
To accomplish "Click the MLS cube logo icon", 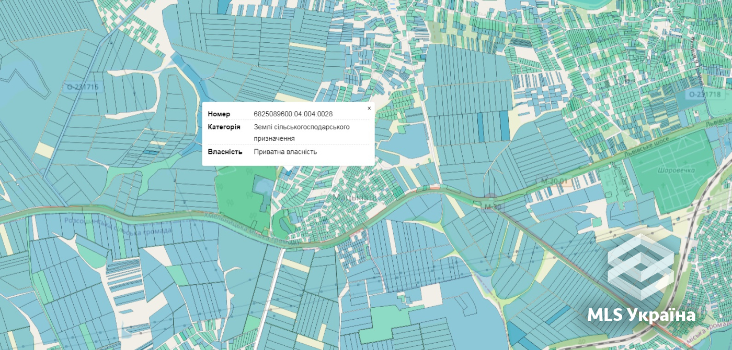I will [x=641, y=267].
